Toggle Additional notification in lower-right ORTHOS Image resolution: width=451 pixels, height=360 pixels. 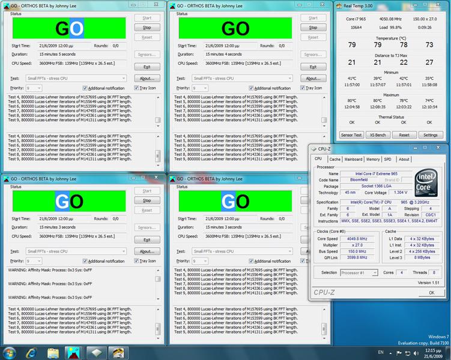tap(251, 261)
